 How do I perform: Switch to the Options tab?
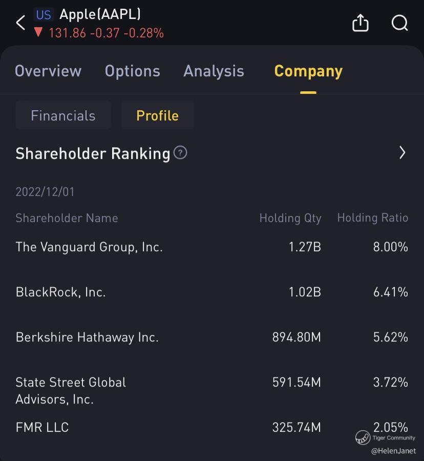point(132,71)
